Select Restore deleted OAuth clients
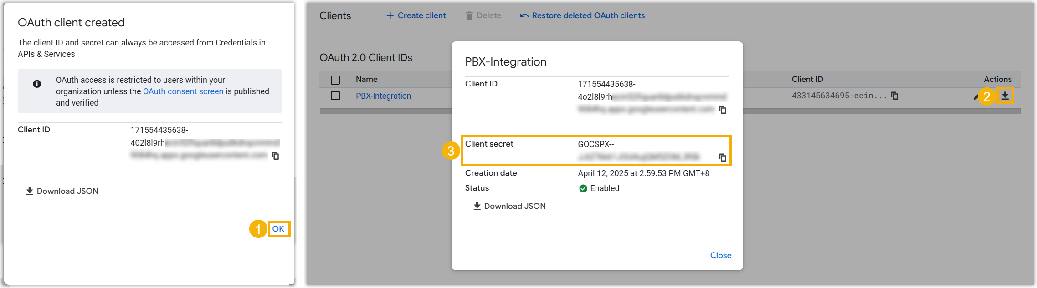Screen dimensions: 1037x288 tap(582, 15)
